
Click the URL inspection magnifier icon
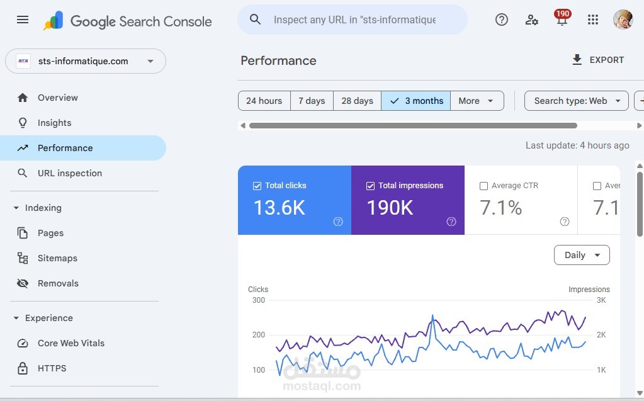(23, 173)
